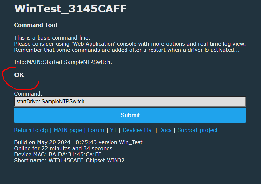The height and width of the screenshot is (184, 261).
Task: Click the 'Web Application' console suggestion line
Action: (x=130, y=44)
